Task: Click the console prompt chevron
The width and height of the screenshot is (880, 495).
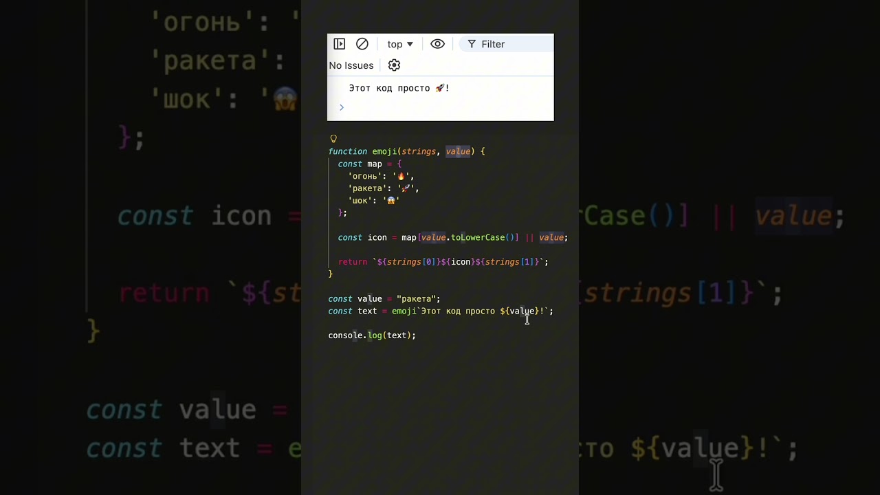Action: coord(341,107)
